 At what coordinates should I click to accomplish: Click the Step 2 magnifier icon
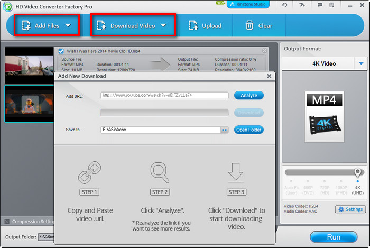click(160, 172)
